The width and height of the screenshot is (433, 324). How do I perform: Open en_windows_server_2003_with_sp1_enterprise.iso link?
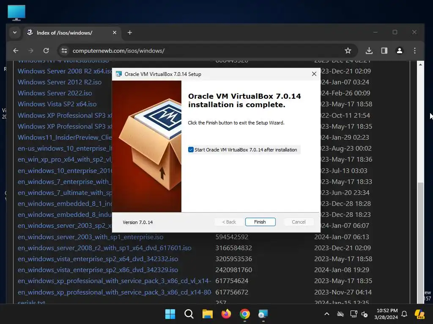90,237
